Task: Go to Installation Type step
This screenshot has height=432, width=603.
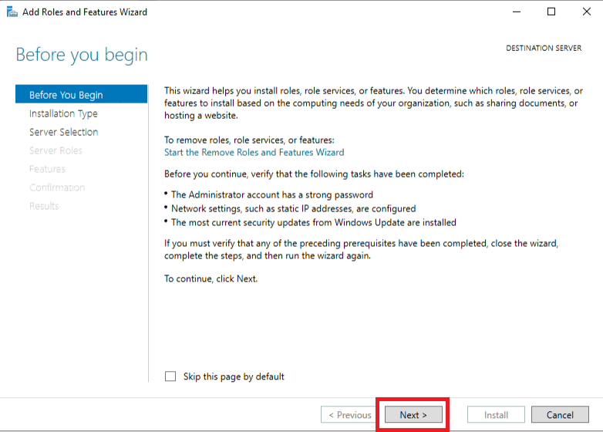Action: pyautogui.click(x=63, y=113)
